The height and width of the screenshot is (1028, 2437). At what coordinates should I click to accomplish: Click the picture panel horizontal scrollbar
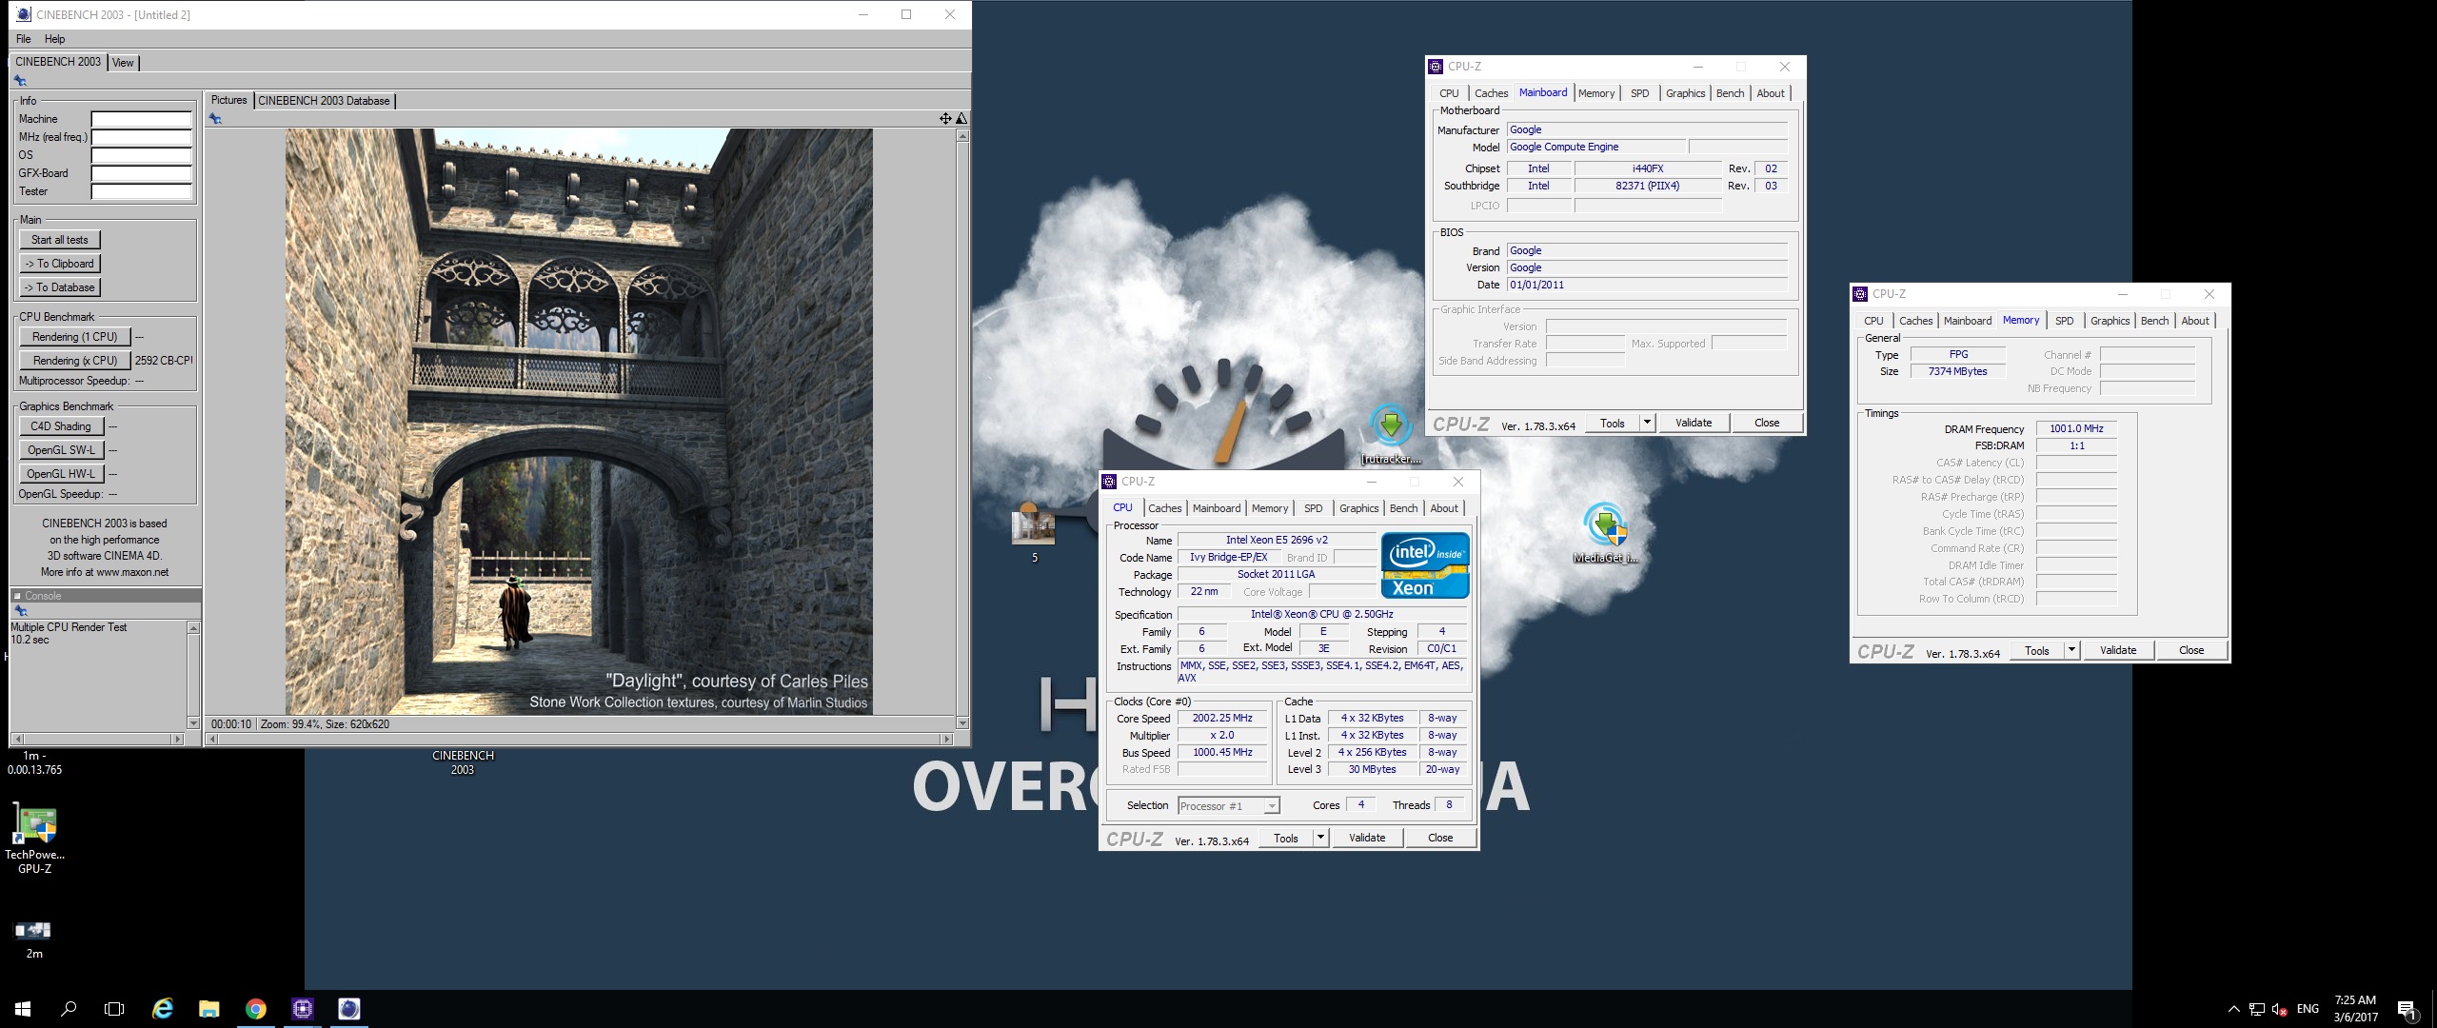[579, 739]
